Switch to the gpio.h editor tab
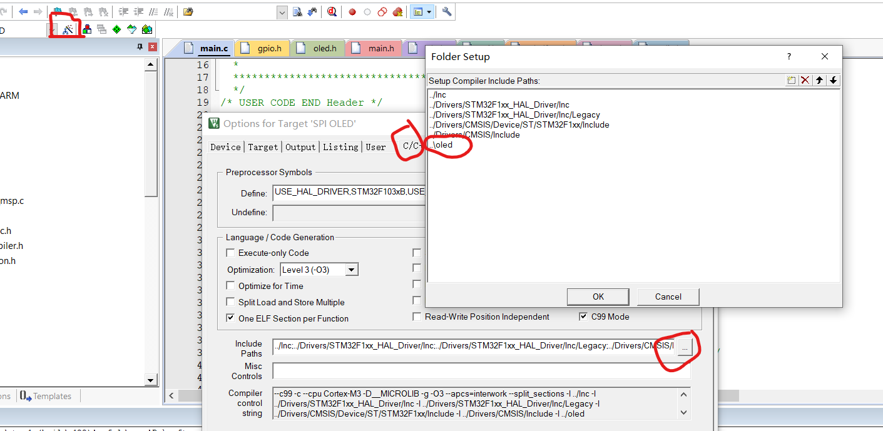883x431 pixels. 263,48
